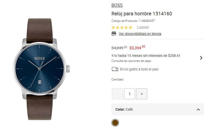The width and height of the screenshot is (208, 129).
Task: Increase quantity with plus button
Action: pos(142,94)
